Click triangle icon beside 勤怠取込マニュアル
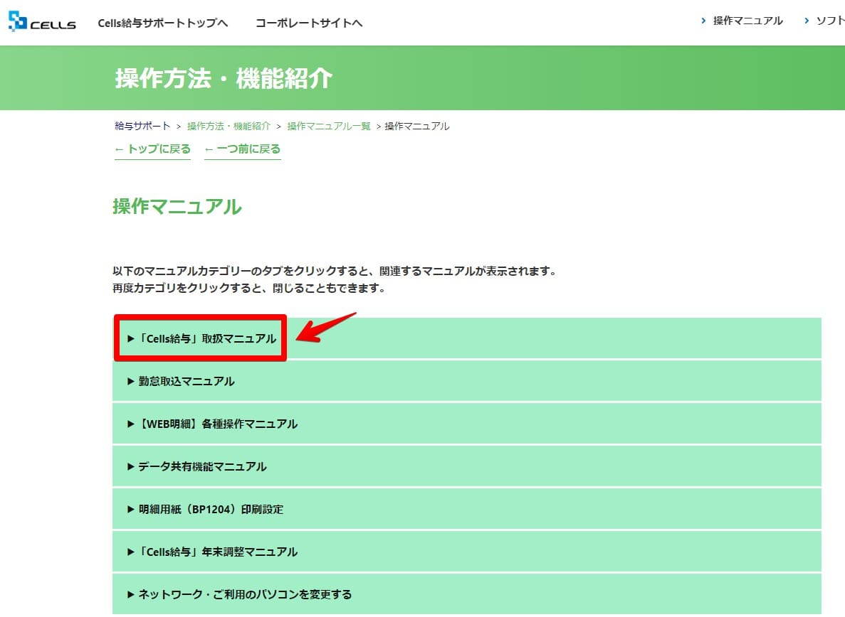The image size is (845, 617). pyautogui.click(x=131, y=382)
